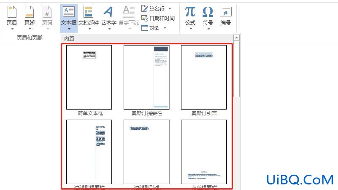
Task: Insert a 公式 equation pi icon
Action: [x=190, y=12]
